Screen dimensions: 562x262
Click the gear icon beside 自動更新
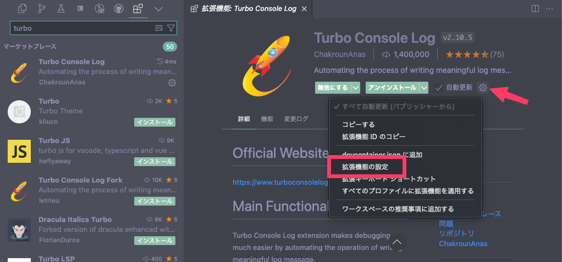click(x=483, y=88)
